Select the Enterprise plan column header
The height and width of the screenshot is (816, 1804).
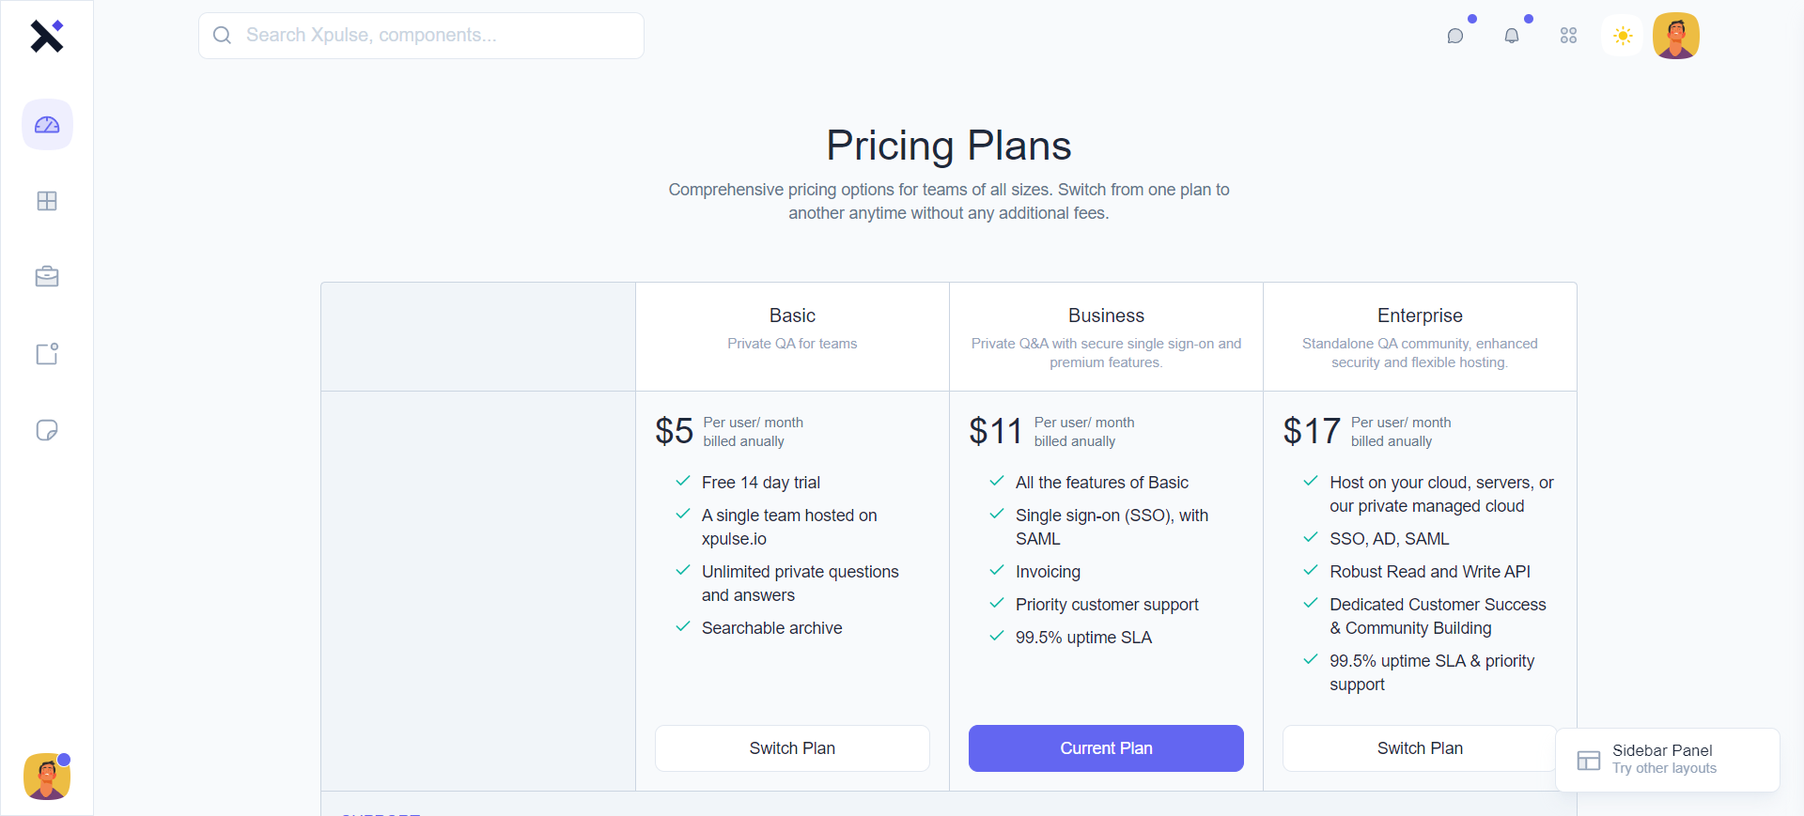point(1420,316)
